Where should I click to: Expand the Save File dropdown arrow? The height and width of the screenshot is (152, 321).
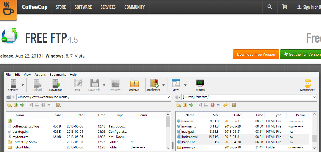pos(104,85)
